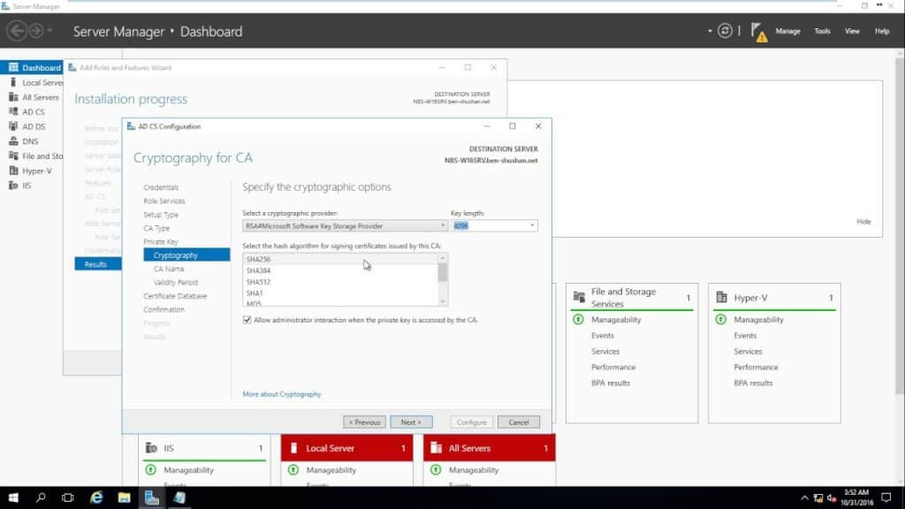Image resolution: width=905 pixels, height=509 pixels.
Task: Go to CA Name wizard step
Action: pos(169,269)
